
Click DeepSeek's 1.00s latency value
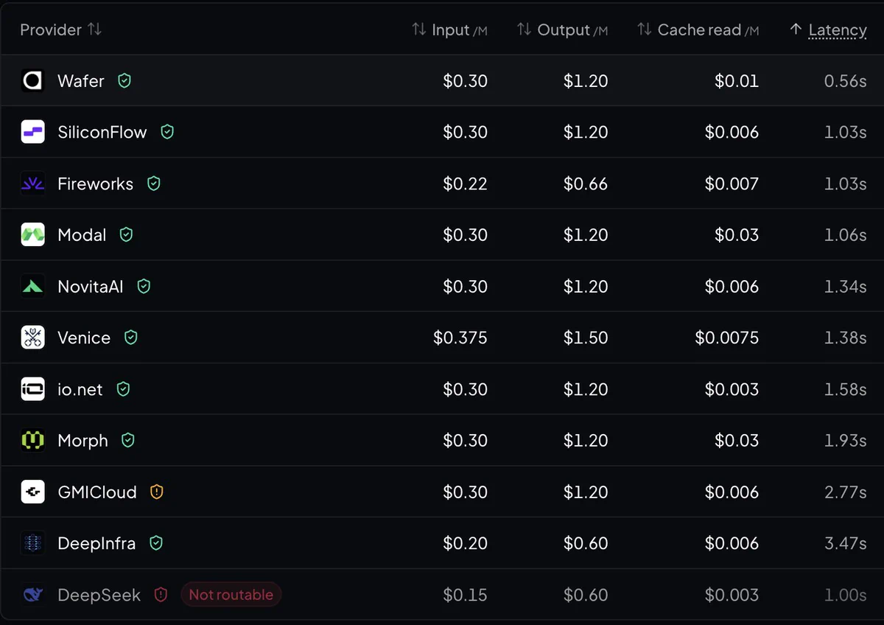click(846, 595)
